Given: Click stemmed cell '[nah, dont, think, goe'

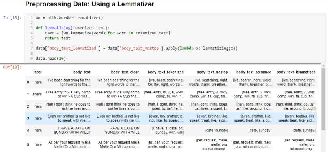Looking at the screenshot, I should [253, 106].
